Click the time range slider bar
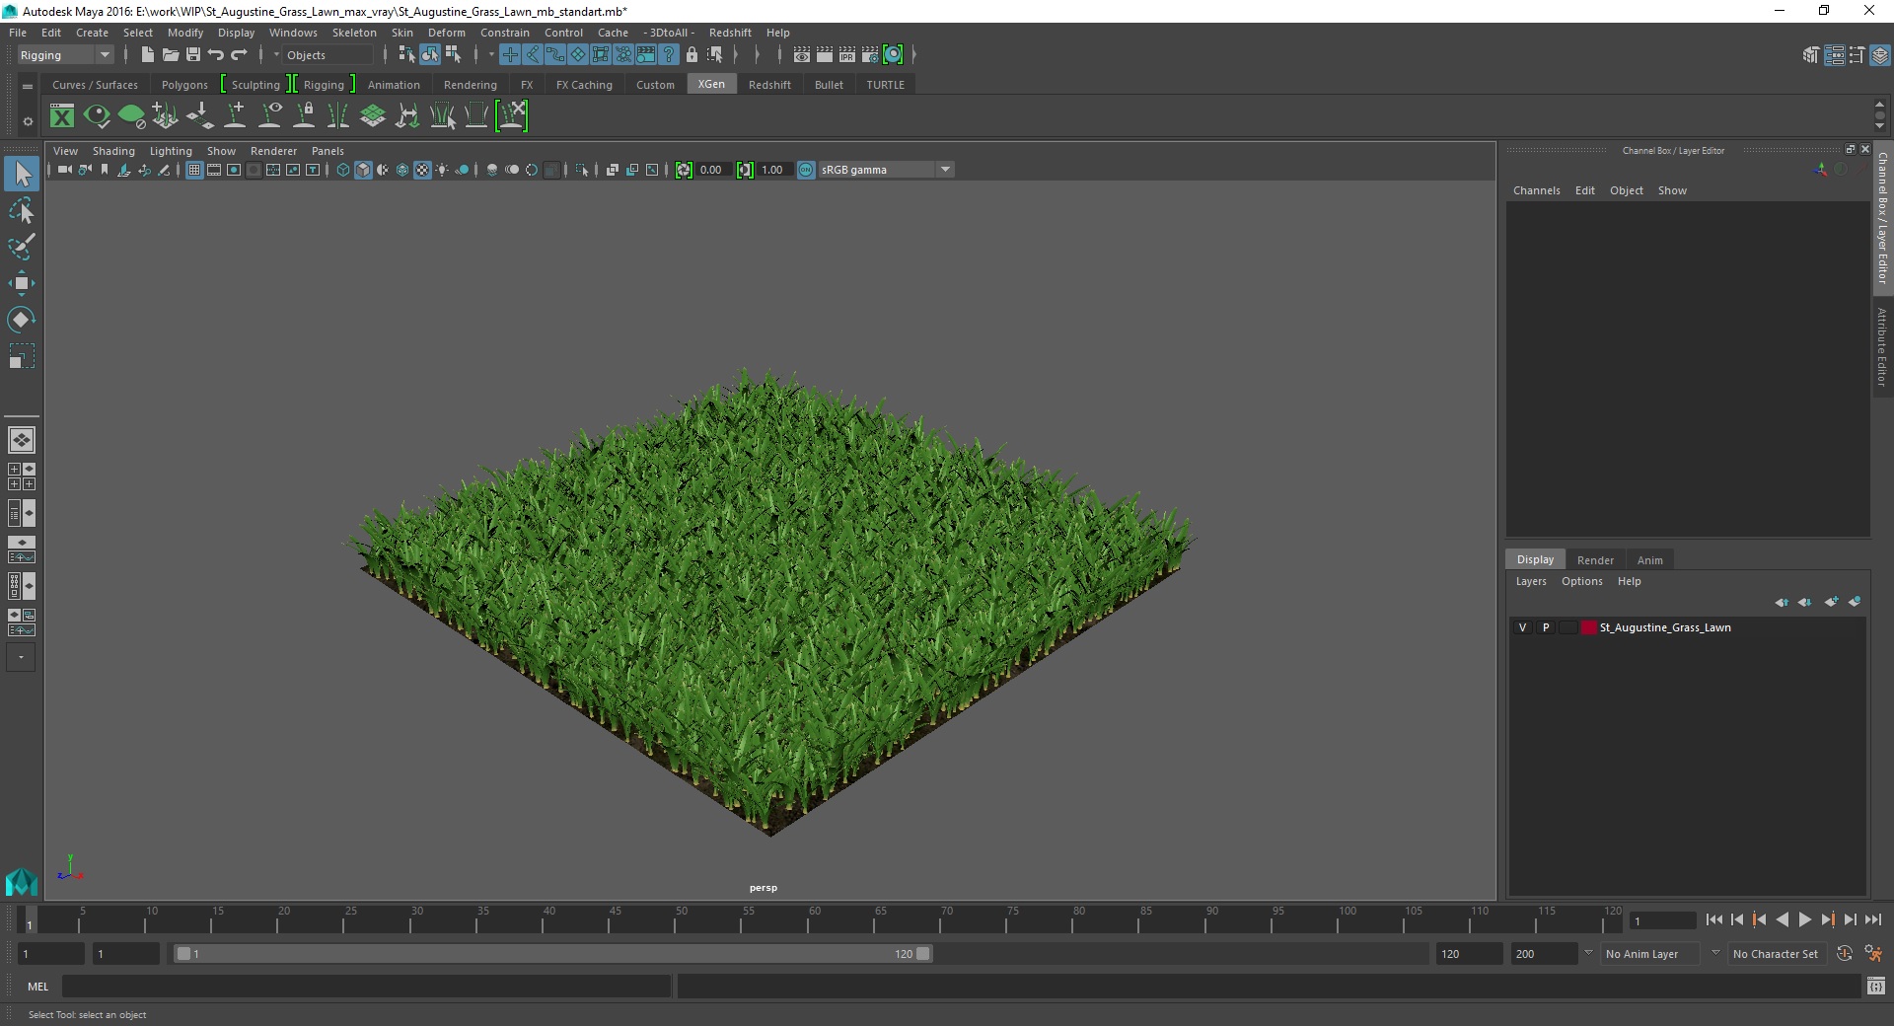Screen dimensions: 1894x1026 pyautogui.click(x=552, y=954)
